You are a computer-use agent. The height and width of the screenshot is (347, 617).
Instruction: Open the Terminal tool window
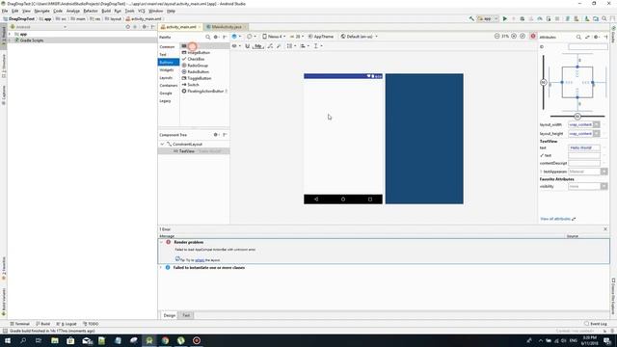pos(19,324)
